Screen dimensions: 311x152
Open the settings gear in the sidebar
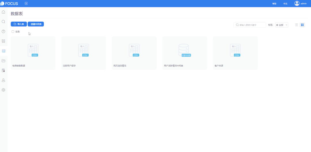pyautogui.click(x=3, y=90)
